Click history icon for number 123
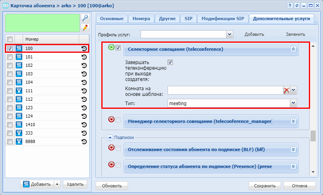 [84, 108]
